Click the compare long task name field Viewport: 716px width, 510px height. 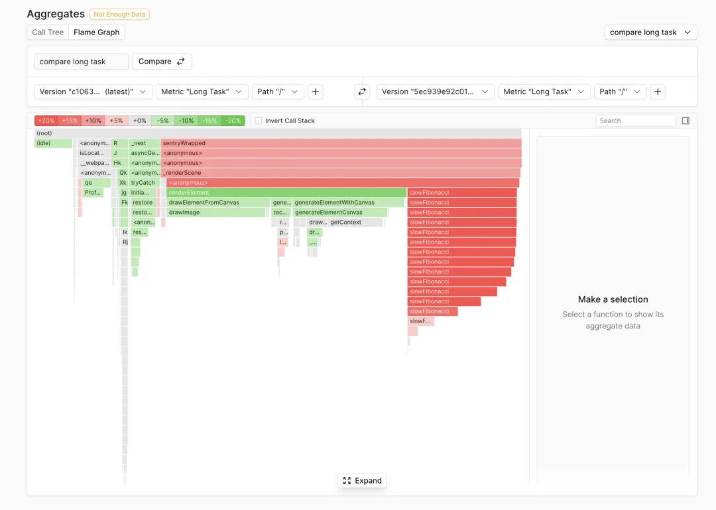82,61
